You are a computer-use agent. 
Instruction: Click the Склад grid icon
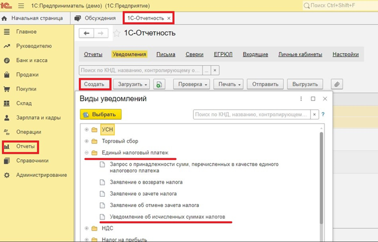coord(7,103)
